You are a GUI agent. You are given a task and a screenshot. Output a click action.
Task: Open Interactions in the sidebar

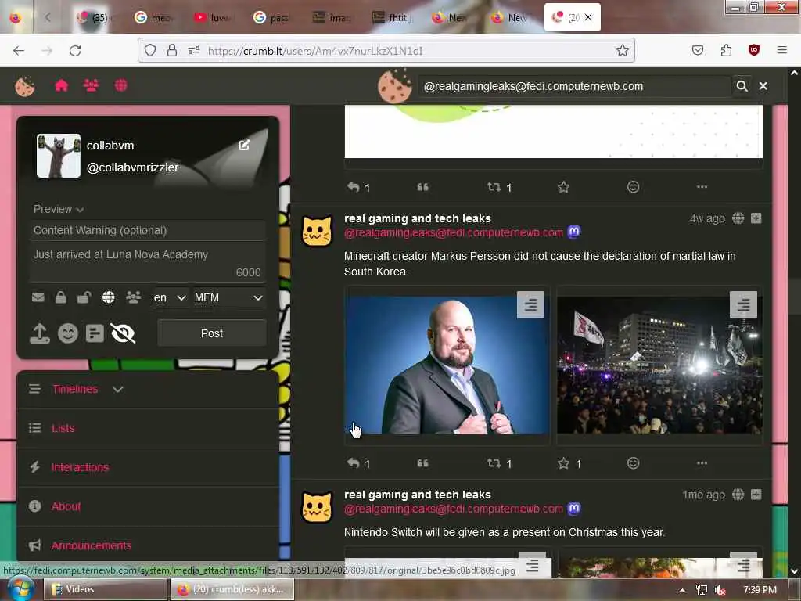coord(81,467)
